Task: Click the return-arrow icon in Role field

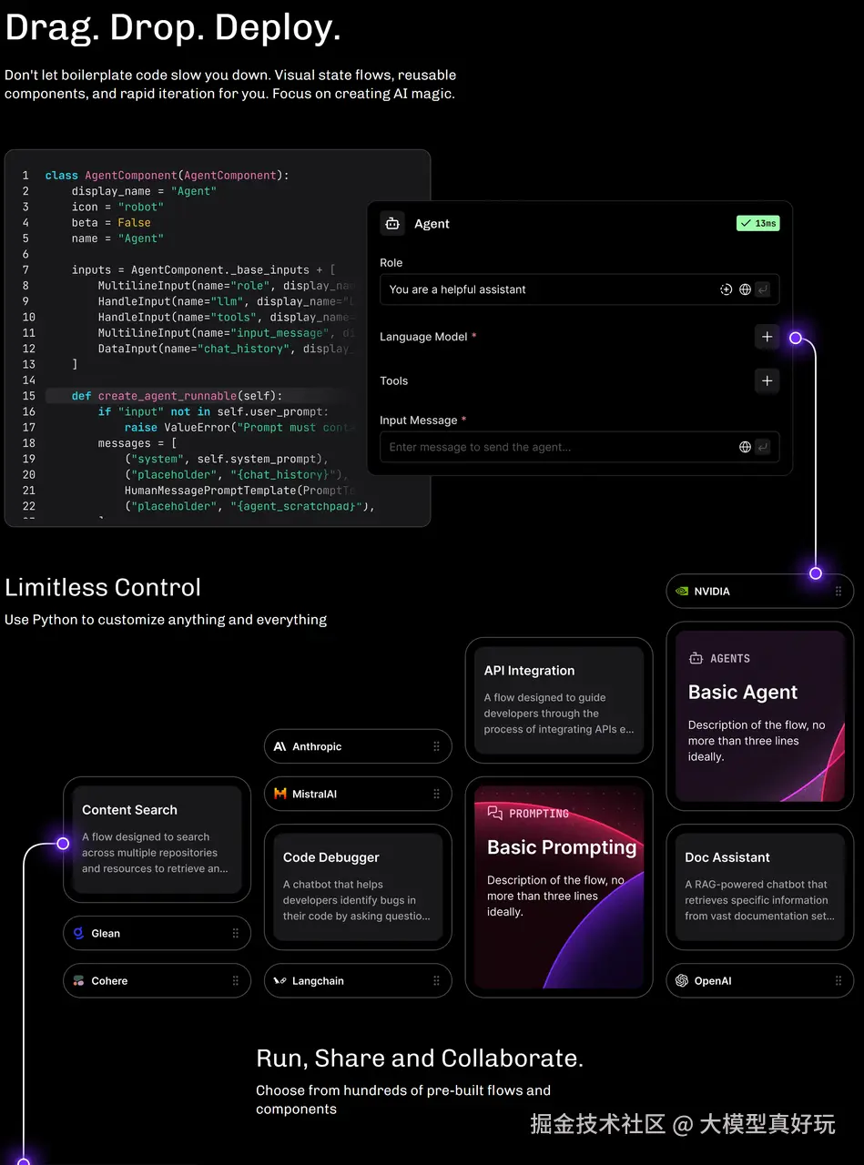Action: coord(763,289)
